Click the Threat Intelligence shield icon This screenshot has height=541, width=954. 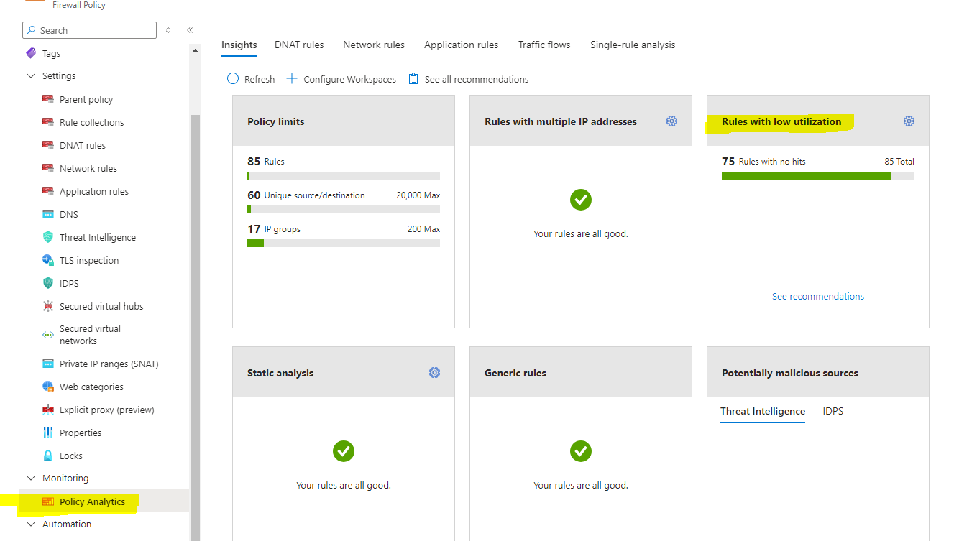coord(48,237)
